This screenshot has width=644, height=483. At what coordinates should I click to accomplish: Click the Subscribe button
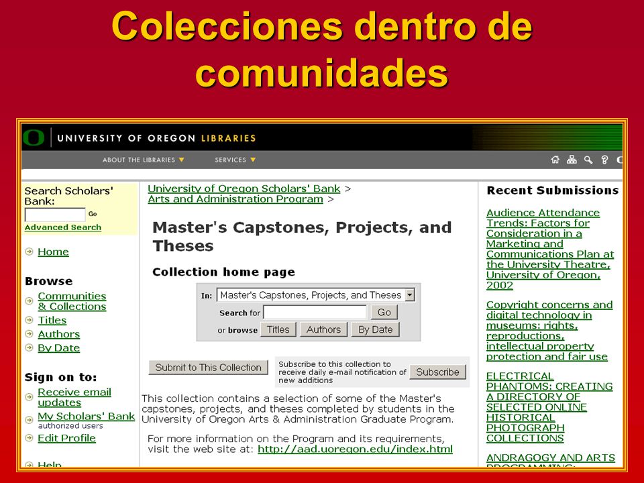[438, 372]
